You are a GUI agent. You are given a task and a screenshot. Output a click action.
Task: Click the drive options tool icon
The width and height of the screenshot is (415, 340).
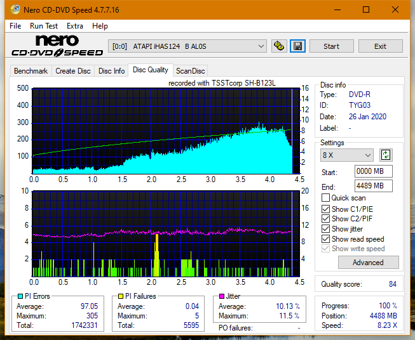pyautogui.click(x=279, y=46)
